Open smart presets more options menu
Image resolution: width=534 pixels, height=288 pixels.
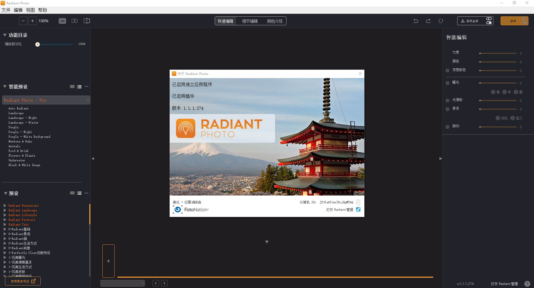pyautogui.click(x=86, y=86)
